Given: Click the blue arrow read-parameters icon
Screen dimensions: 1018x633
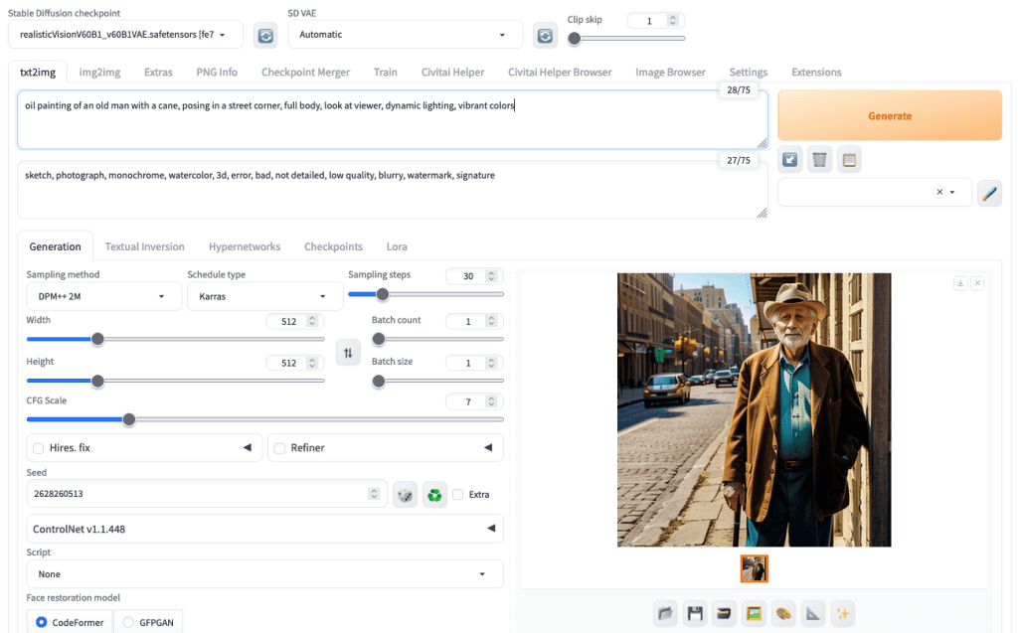Looking at the screenshot, I should coord(790,159).
